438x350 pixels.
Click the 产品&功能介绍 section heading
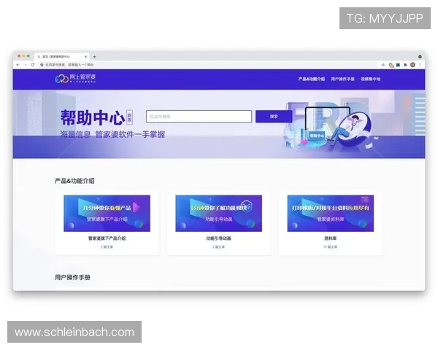pos(74,181)
